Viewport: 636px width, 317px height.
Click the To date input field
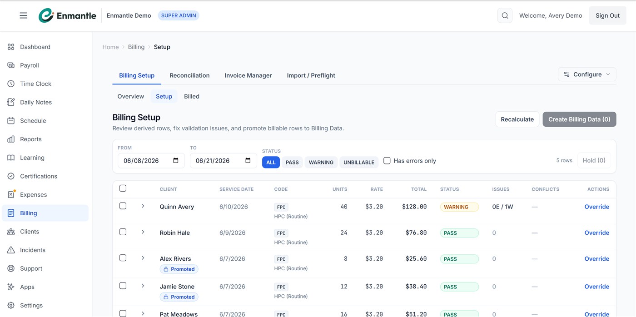[x=223, y=160]
